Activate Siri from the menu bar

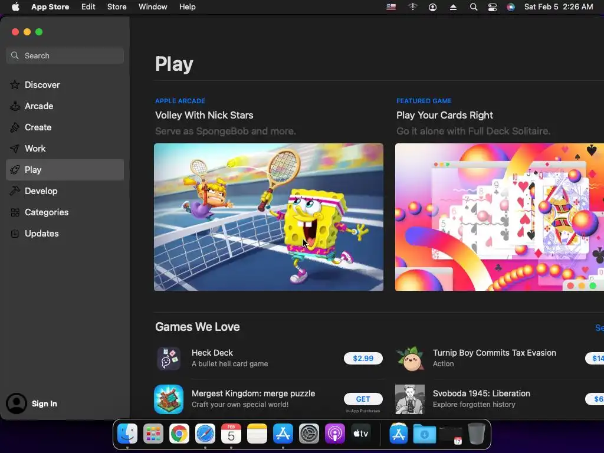[511, 7]
